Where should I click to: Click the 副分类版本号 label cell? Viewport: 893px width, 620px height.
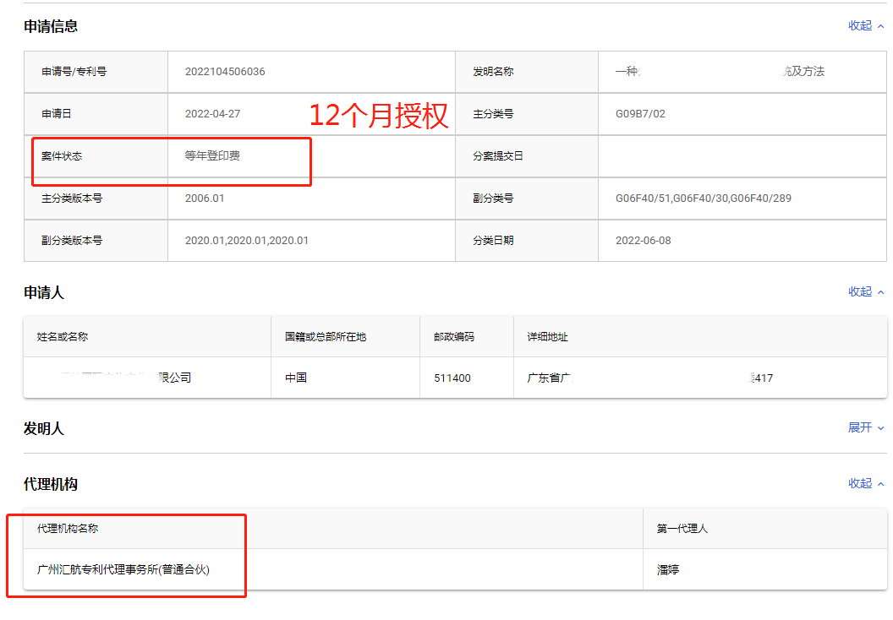(x=96, y=241)
